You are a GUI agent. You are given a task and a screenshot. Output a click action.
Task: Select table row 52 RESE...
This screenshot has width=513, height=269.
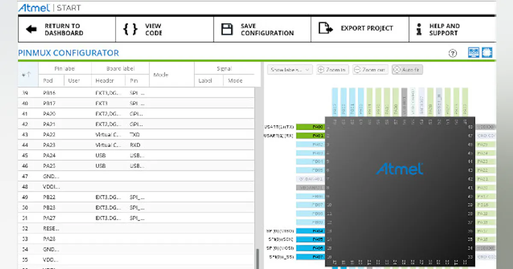137,228
